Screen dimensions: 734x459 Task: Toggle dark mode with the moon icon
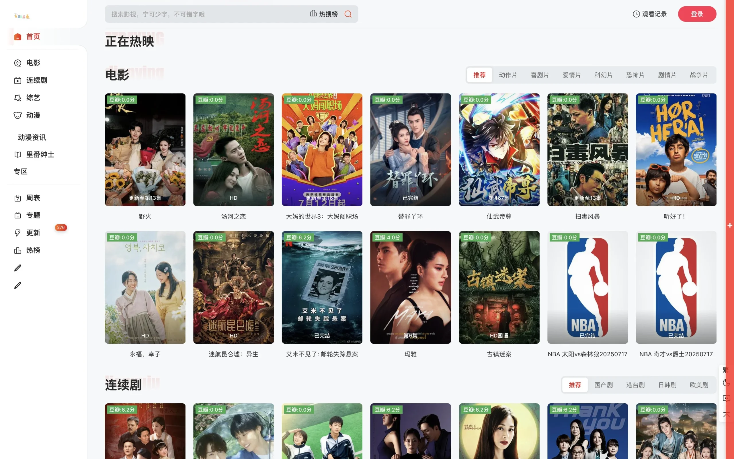pyautogui.click(x=727, y=383)
